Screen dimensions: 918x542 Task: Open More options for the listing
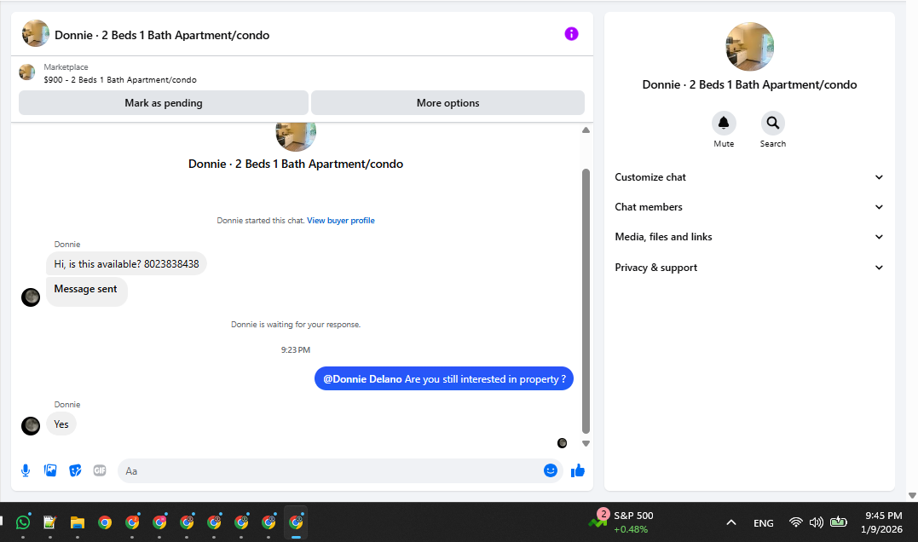point(447,103)
